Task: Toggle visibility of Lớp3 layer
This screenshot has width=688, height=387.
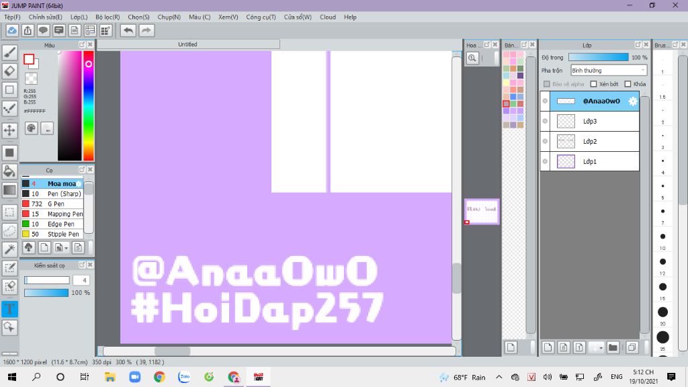Action: [545, 121]
